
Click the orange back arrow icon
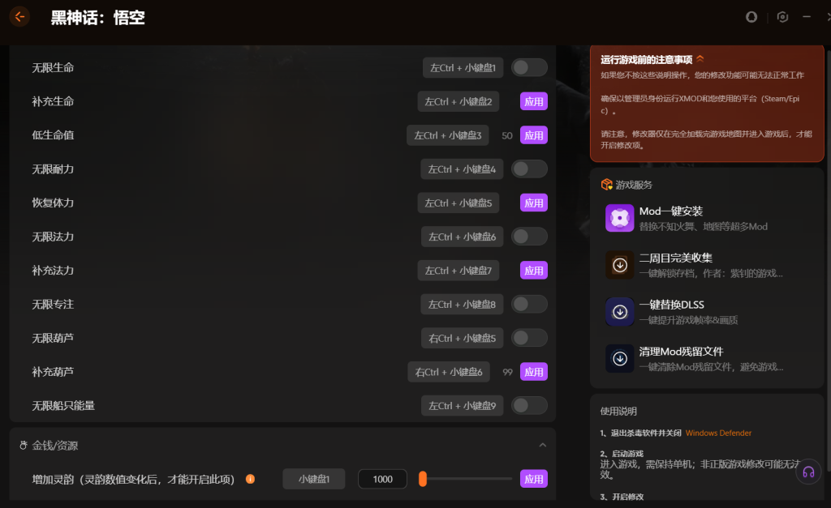click(x=19, y=17)
